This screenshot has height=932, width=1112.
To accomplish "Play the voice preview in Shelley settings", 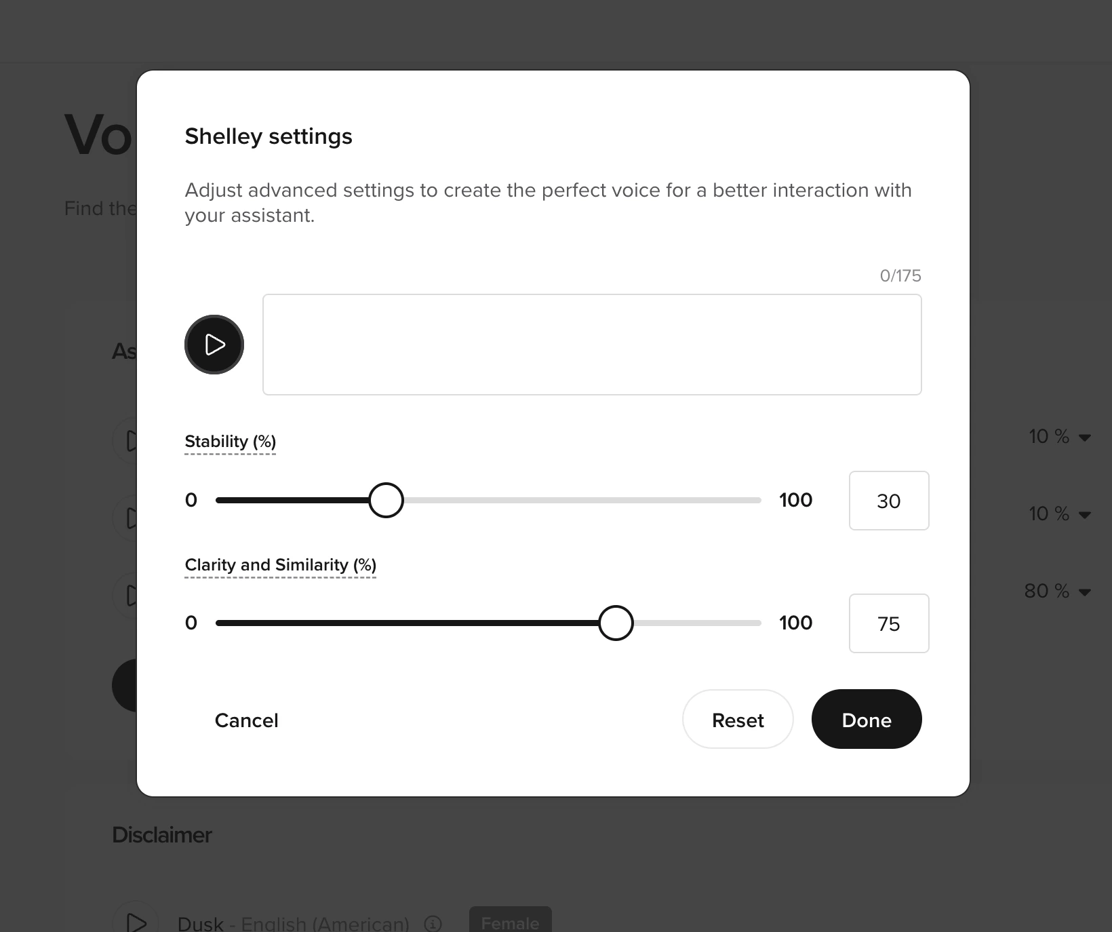I will coord(214,345).
